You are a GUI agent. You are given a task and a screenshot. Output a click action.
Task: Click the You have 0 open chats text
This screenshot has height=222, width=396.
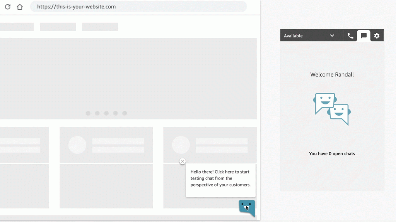[332, 153]
